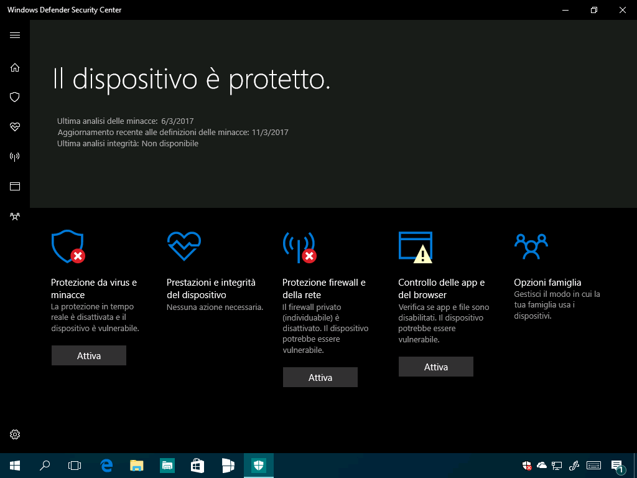Viewport: 637px width, 478px height.
Task: Click large heart health tile icon
Action: tap(184, 246)
